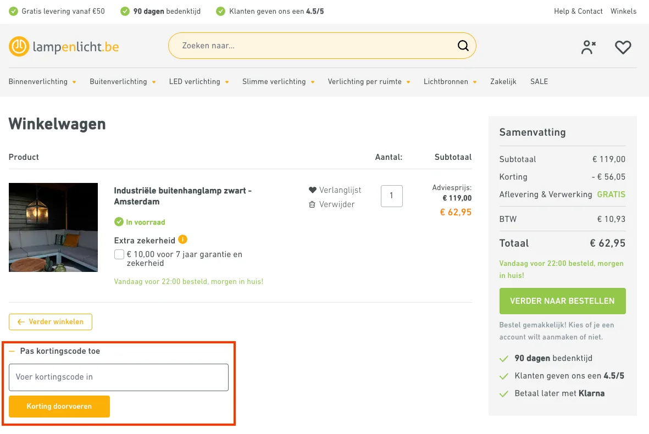
Task: Click the Verder winkelen button
Action: (x=51, y=322)
